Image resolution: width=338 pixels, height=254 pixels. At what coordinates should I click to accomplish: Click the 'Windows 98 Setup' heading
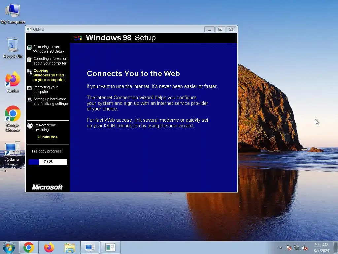click(121, 38)
